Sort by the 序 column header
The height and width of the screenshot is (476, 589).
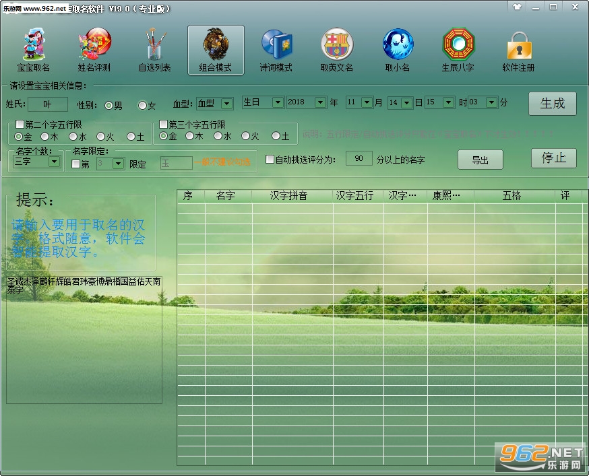coord(191,195)
